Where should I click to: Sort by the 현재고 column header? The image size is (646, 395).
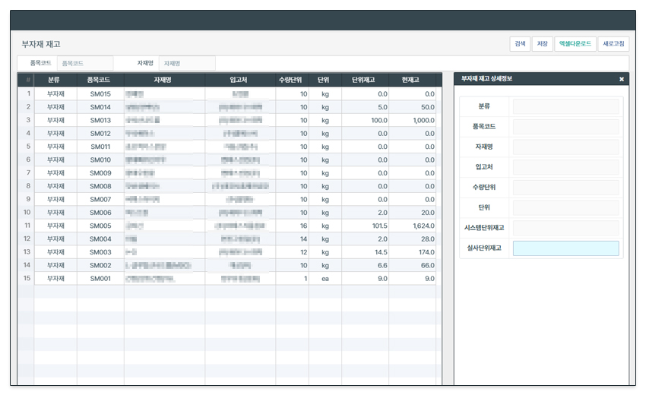pyautogui.click(x=411, y=80)
